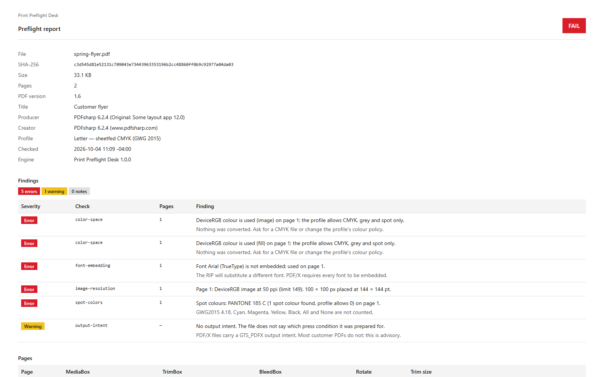Select the 5 errors filter badge
This screenshot has height=377, width=604.
point(29,192)
